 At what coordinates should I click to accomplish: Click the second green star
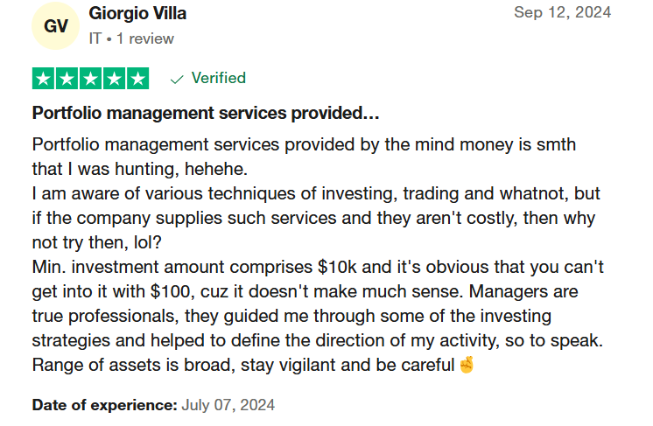click(x=67, y=79)
